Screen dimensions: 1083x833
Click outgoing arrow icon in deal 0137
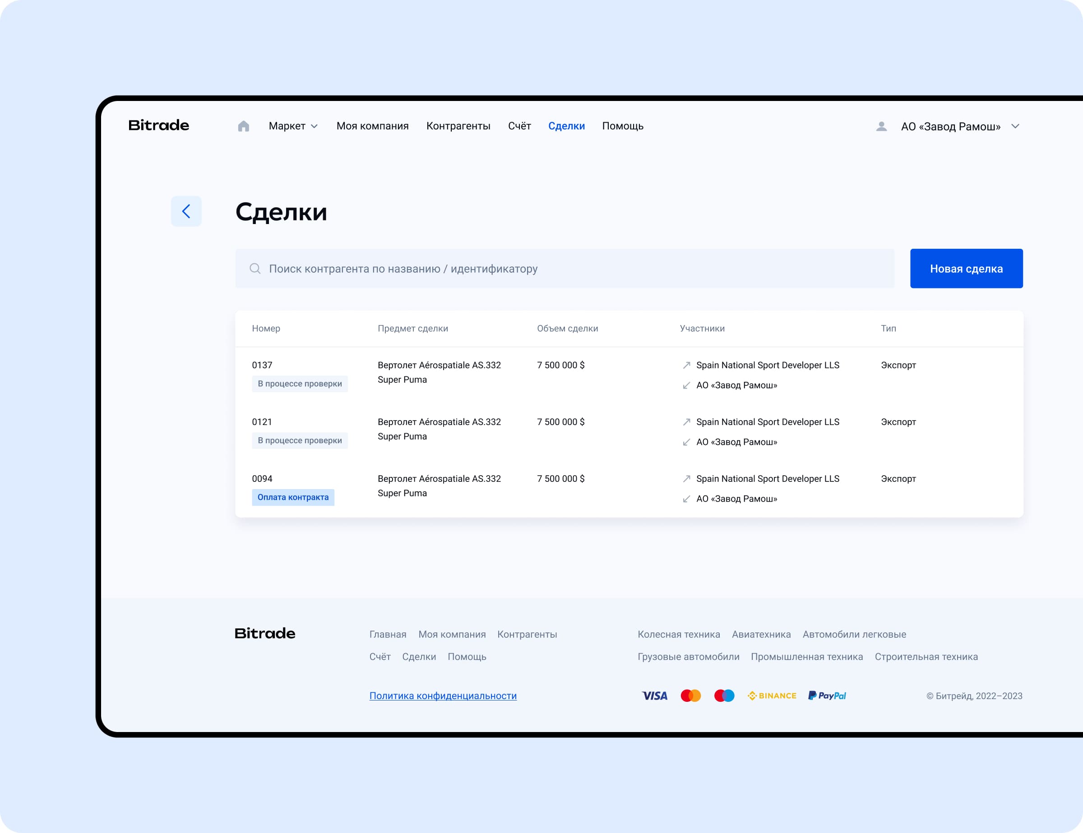point(686,365)
